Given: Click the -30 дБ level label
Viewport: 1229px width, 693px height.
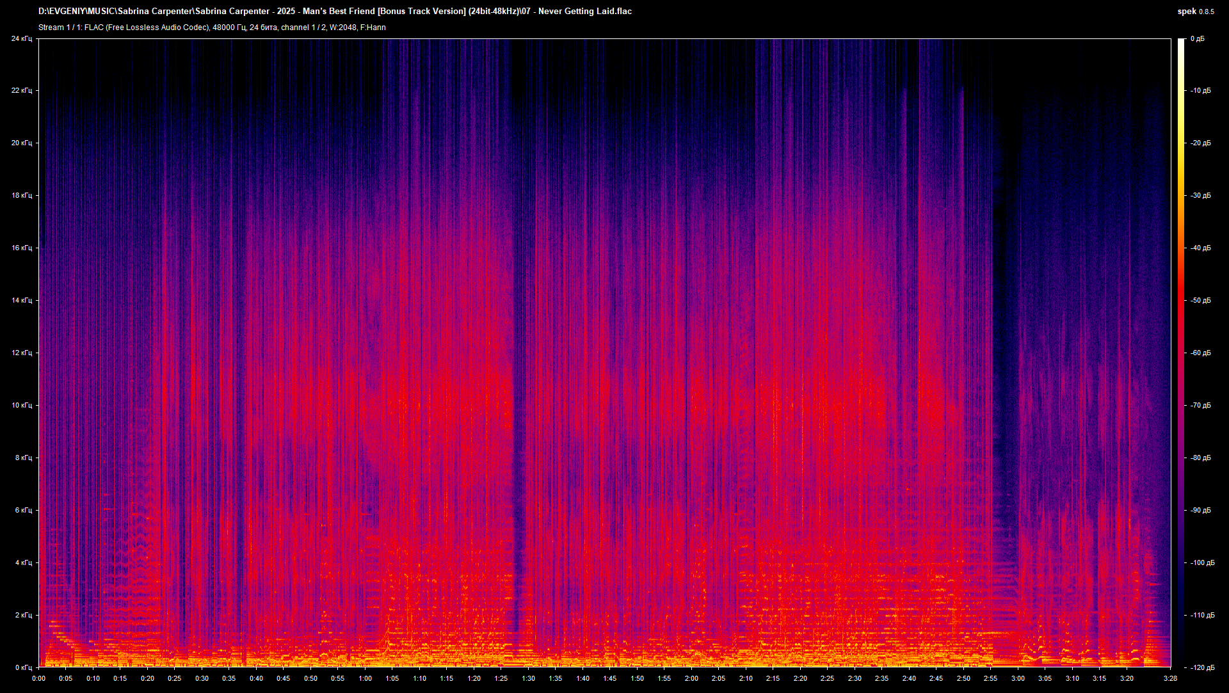Looking at the screenshot, I should 1200,196.
